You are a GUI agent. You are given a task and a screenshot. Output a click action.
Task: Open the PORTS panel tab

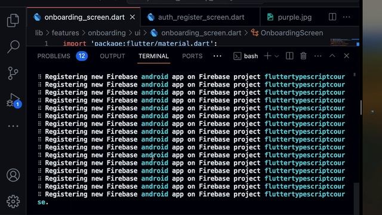click(x=192, y=56)
